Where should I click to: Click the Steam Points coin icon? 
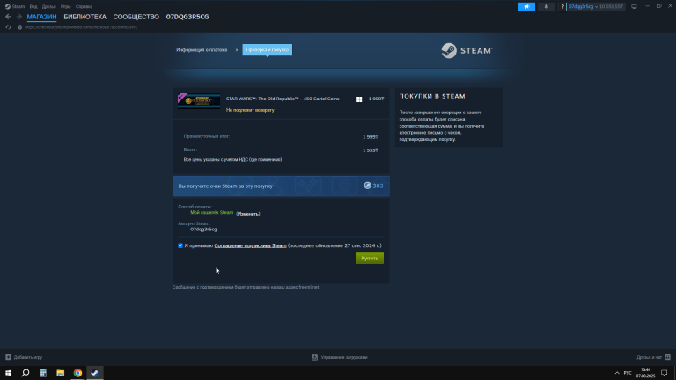click(367, 186)
